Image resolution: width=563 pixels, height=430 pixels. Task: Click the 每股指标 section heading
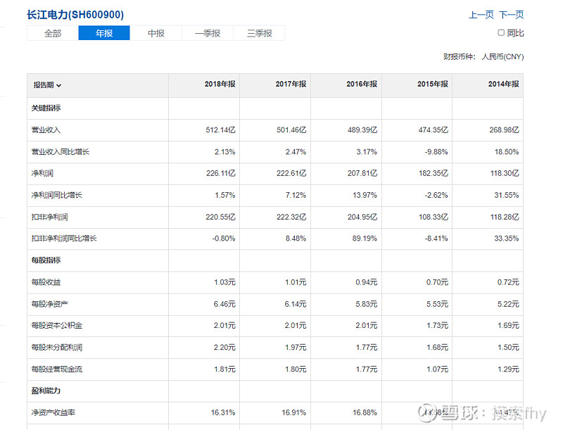(x=46, y=260)
